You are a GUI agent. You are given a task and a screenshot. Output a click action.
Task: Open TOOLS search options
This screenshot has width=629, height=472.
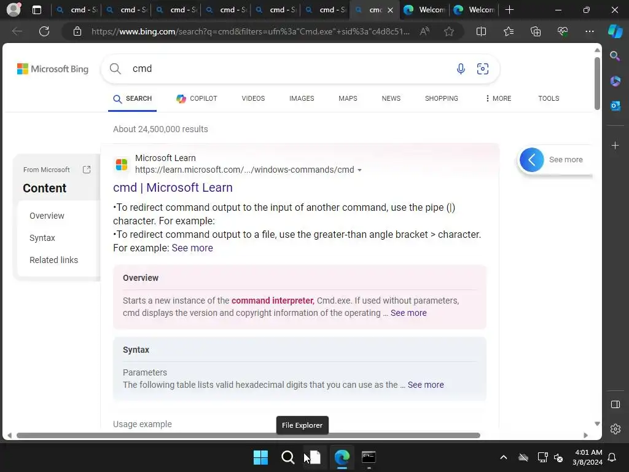click(549, 98)
